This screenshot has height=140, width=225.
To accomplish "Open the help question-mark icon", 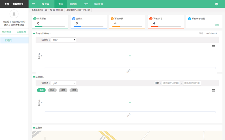I will click(x=216, y=4).
